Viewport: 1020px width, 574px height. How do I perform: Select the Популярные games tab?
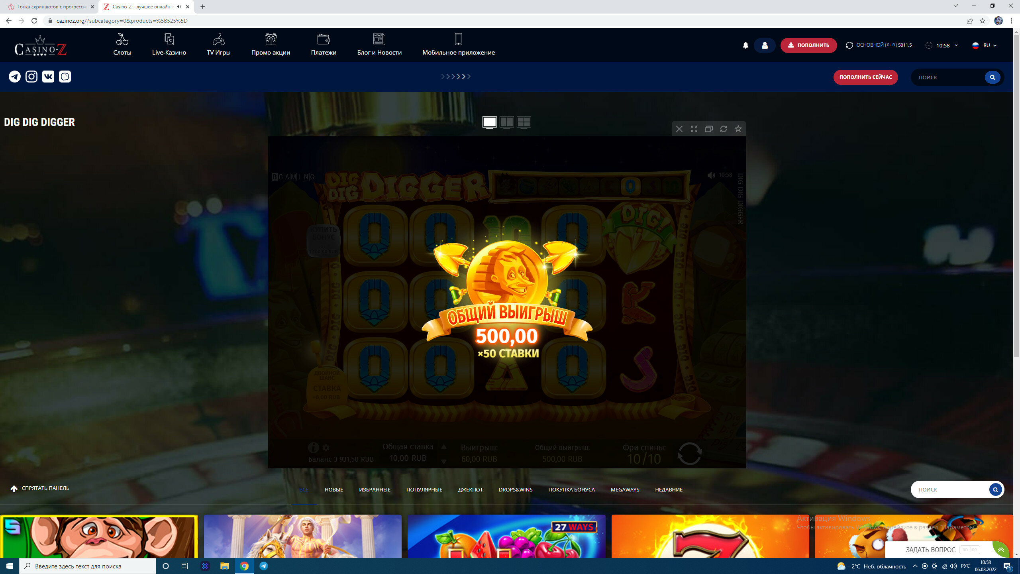[x=424, y=489]
